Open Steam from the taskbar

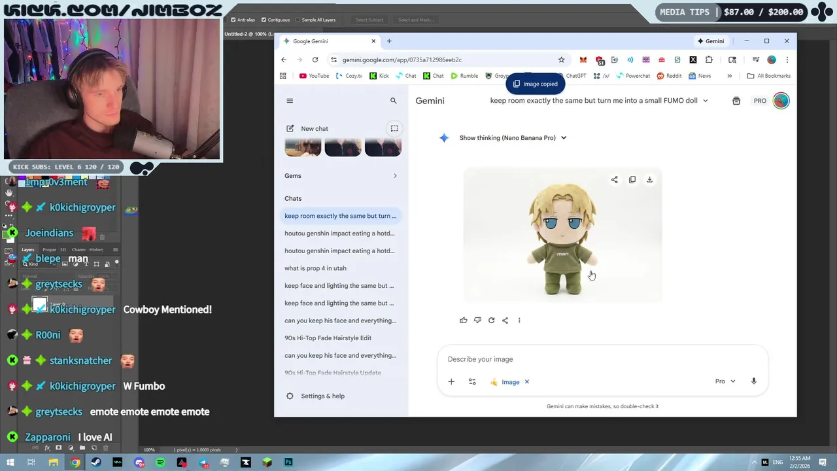96,462
